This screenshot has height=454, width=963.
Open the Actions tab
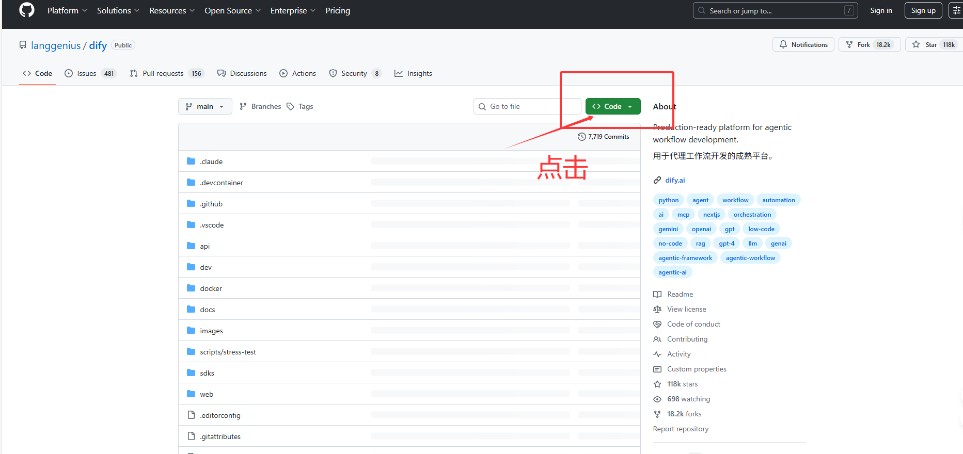click(x=298, y=73)
